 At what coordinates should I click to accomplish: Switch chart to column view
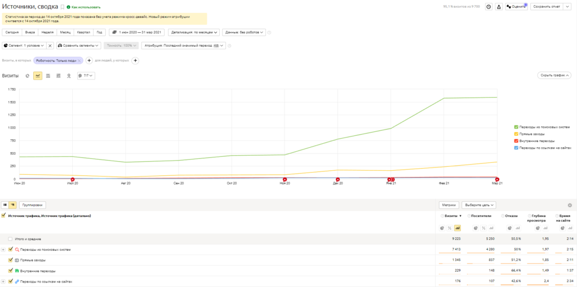coord(58,76)
